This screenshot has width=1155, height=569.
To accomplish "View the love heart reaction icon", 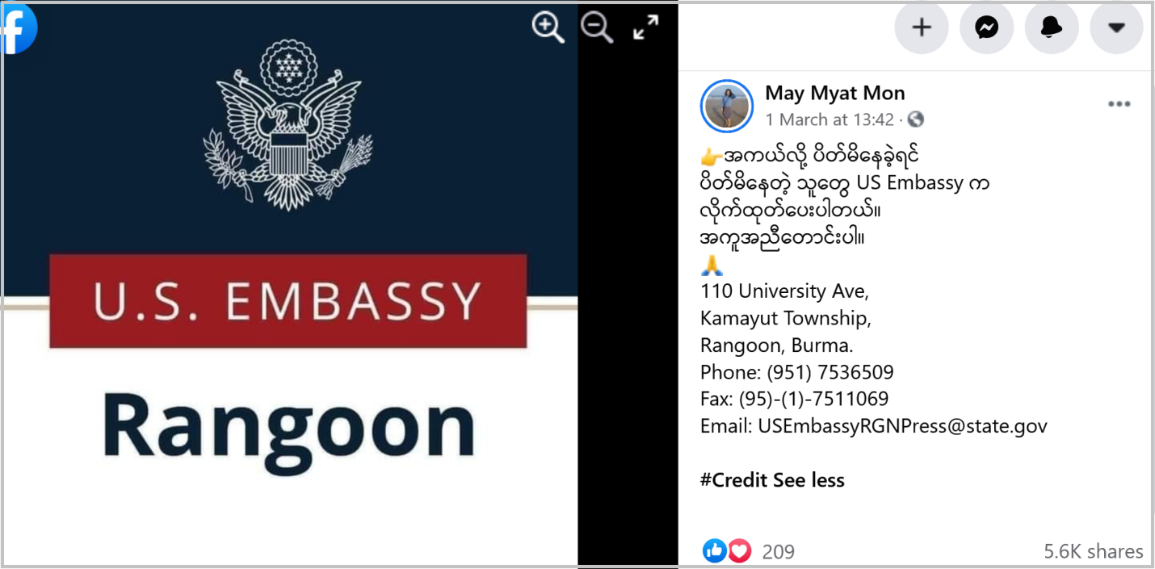I will [740, 550].
